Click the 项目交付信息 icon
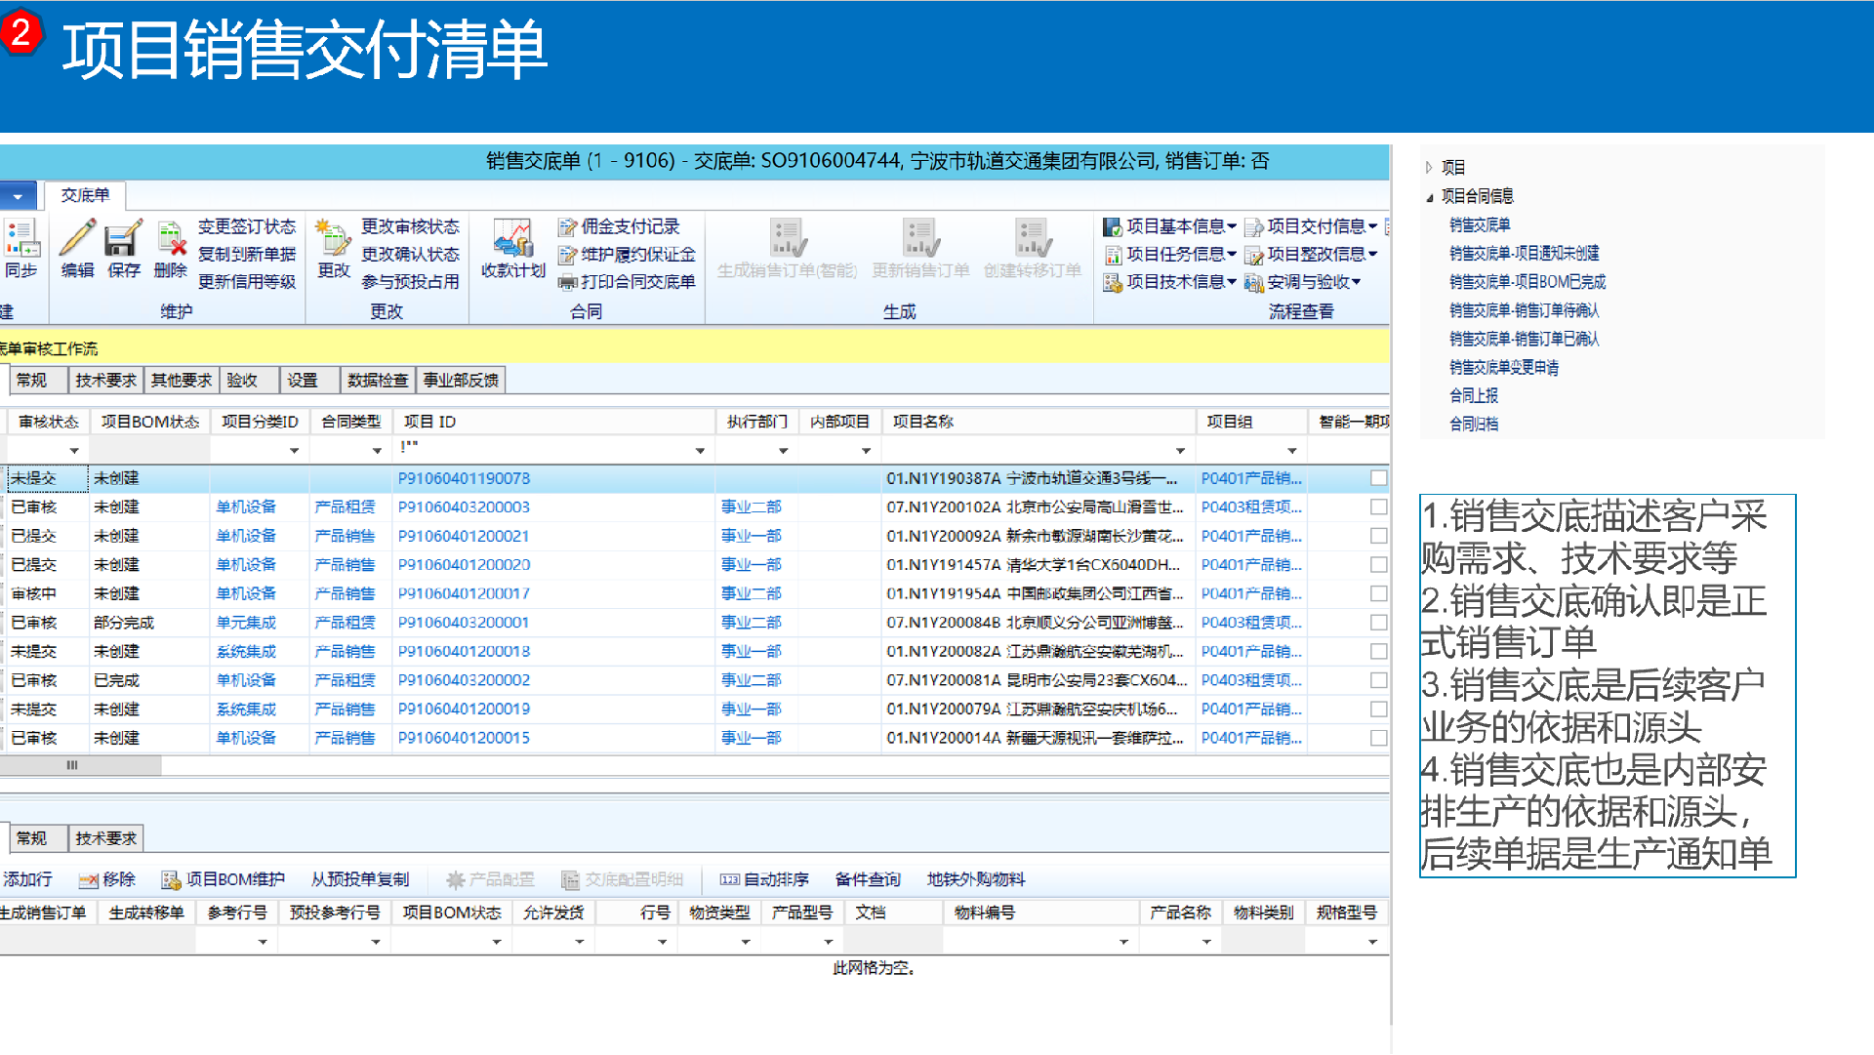This screenshot has height=1055, width=1874. tap(1254, 227)
